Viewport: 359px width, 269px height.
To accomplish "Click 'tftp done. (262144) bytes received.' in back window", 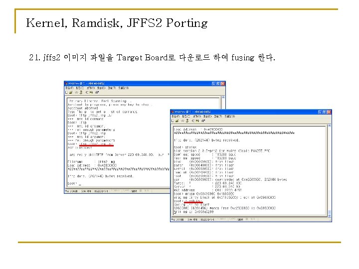I will [100, 176].
